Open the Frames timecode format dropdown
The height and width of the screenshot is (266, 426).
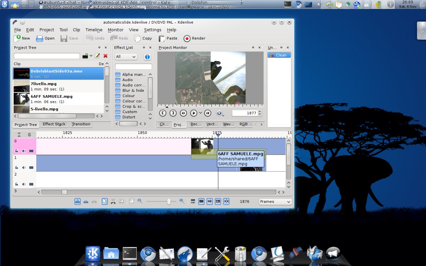[x=275, y=201]
